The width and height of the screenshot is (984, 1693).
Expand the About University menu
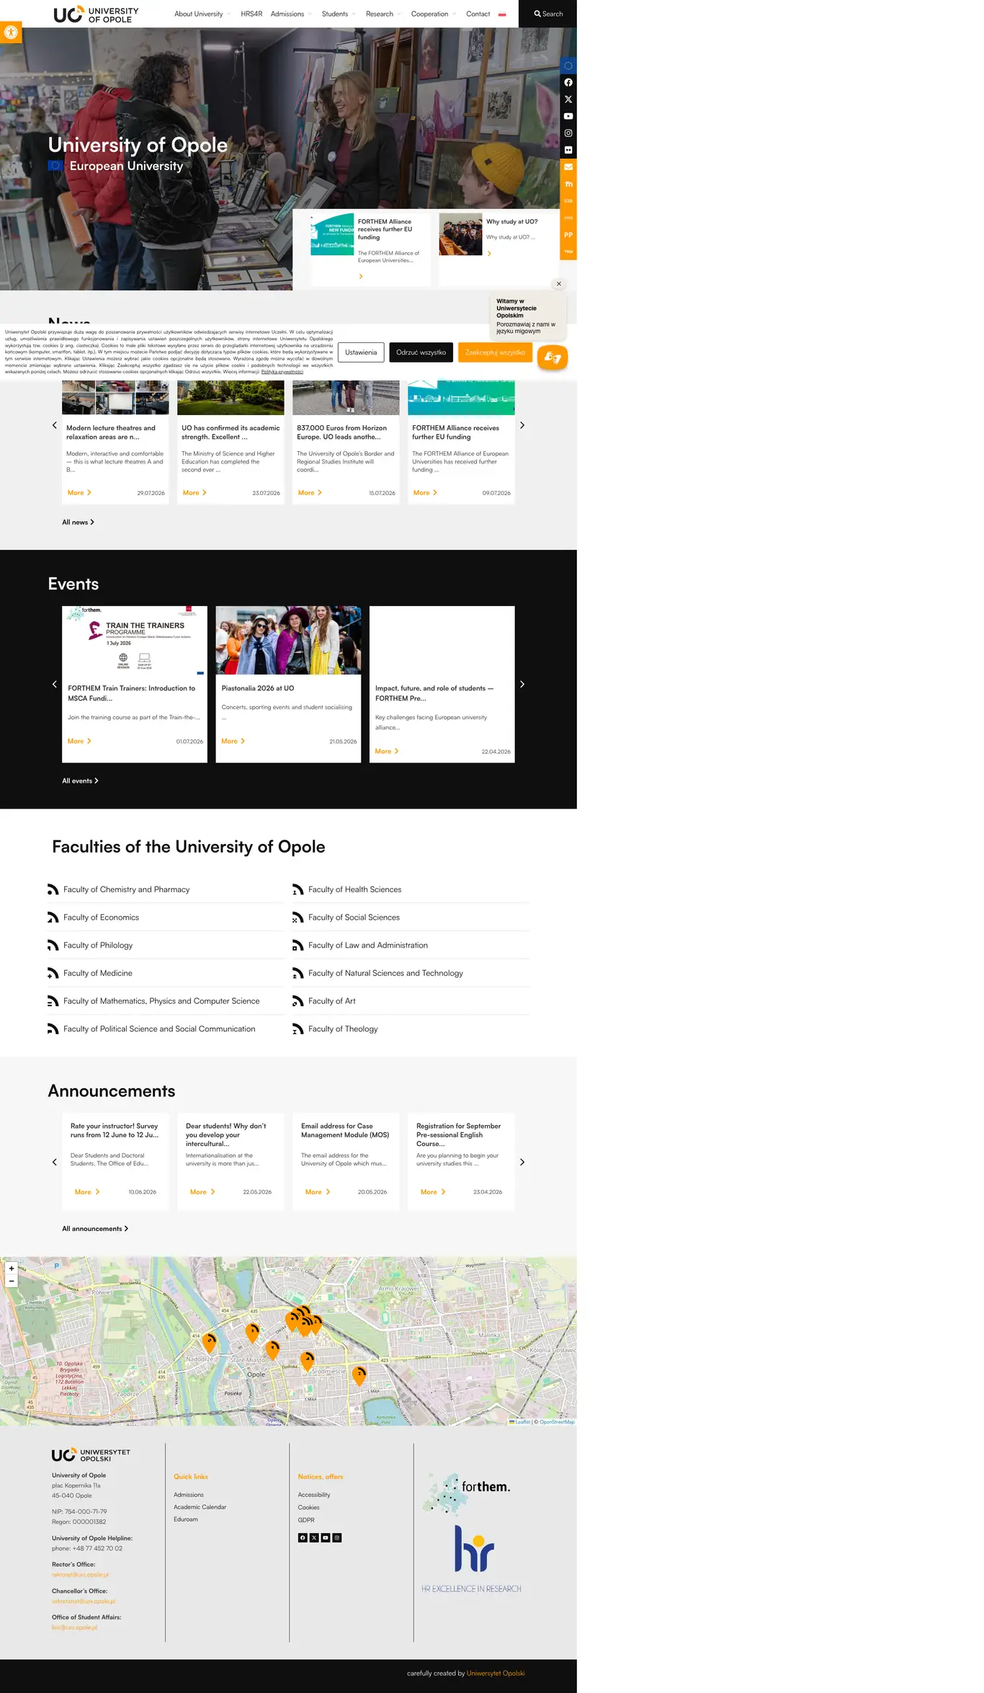202,14
